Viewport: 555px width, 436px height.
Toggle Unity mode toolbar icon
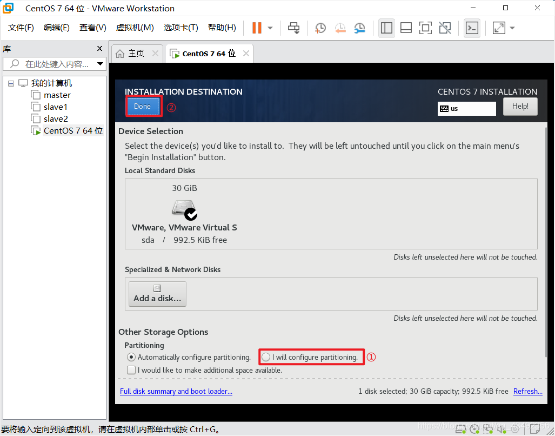pos(445,28)
